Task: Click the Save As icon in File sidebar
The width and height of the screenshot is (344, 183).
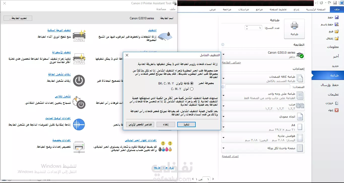Action: click(336, 24)
